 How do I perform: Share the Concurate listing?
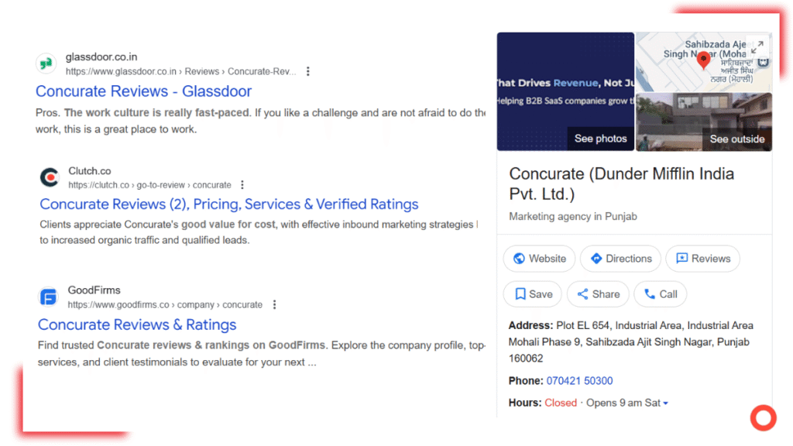[x=598, y=294]
